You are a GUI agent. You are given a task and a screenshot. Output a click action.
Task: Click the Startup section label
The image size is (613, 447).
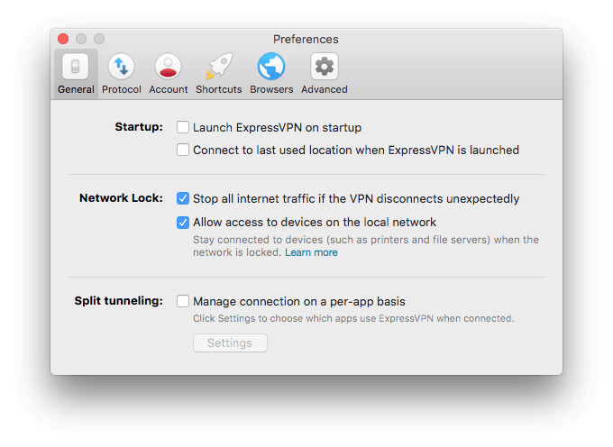click(x=139, y=127)
